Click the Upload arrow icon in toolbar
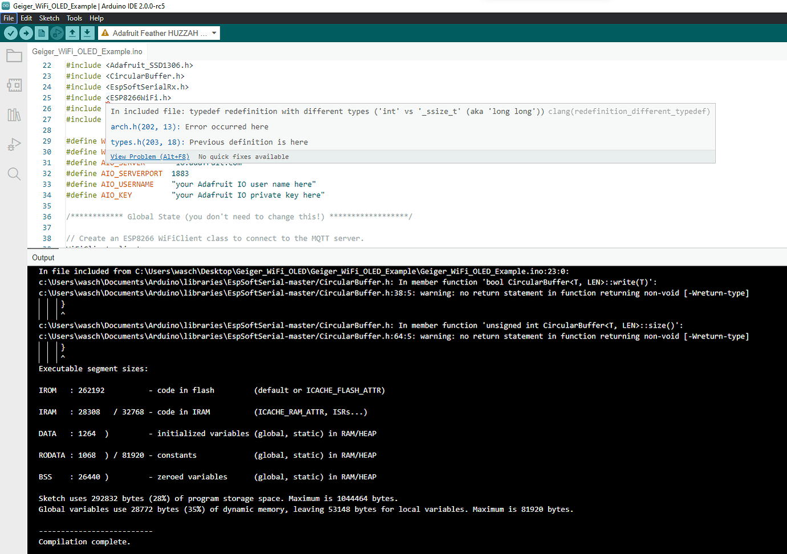This screenshot has height=554, width=787. pyautogui.click(x=26, y=33)
